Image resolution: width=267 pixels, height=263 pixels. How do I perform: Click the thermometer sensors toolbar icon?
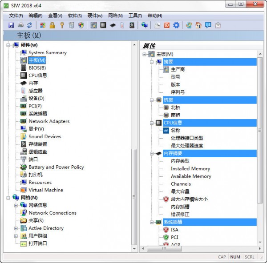[x=122, y=25]
